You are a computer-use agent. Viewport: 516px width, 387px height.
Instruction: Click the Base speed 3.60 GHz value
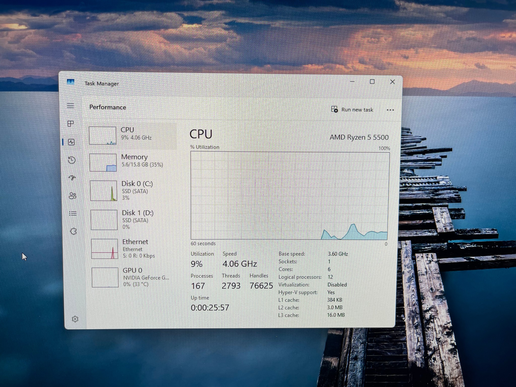tap(338, 254)
